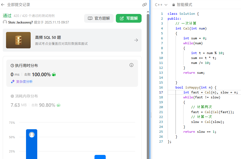Select the 高频 SQL 50 题 title

pyautogui.click(x=48, y=38)
